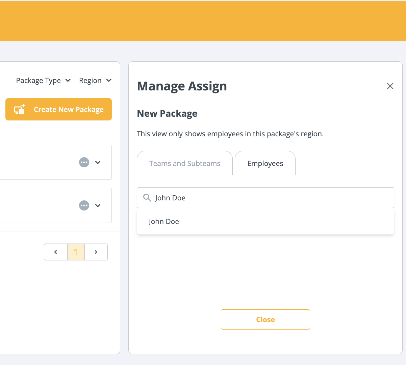The image size is (406, 365).
Task: Select the Employees tab
Action: pyautogui.click(x=265, y=163)
